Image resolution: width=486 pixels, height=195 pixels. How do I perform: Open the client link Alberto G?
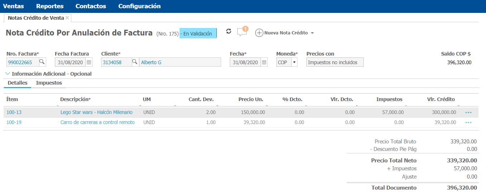(151, 62)
